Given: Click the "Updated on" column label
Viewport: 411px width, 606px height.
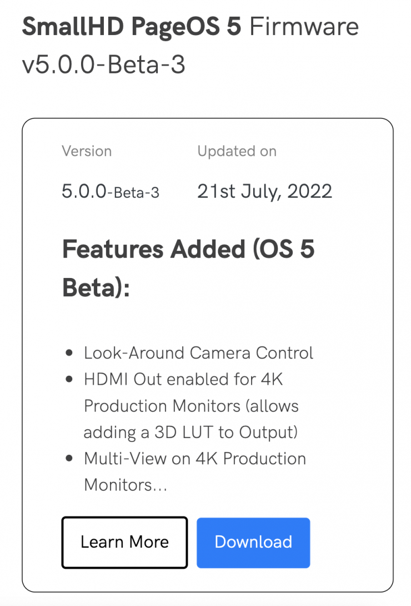Looking at the screenshot, I should click(x=237, y=151).
